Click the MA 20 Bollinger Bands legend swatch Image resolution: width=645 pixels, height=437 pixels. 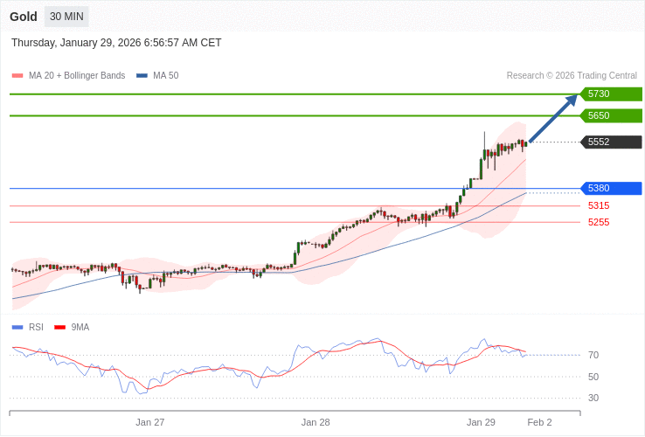pos(17,76)
